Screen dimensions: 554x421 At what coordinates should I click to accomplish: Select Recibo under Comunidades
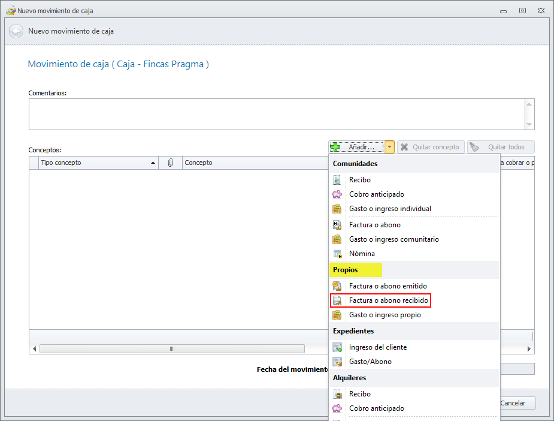coord(414,180)
